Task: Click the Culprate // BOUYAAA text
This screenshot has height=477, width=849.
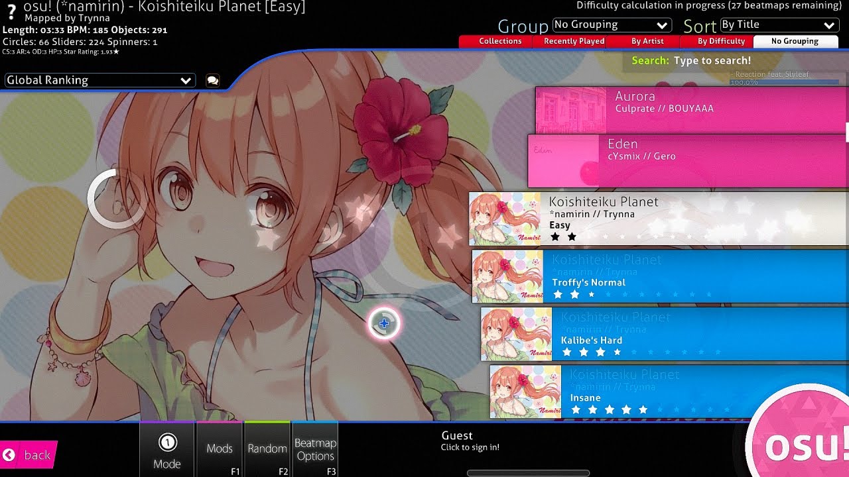Action: [x=665, y=109]
